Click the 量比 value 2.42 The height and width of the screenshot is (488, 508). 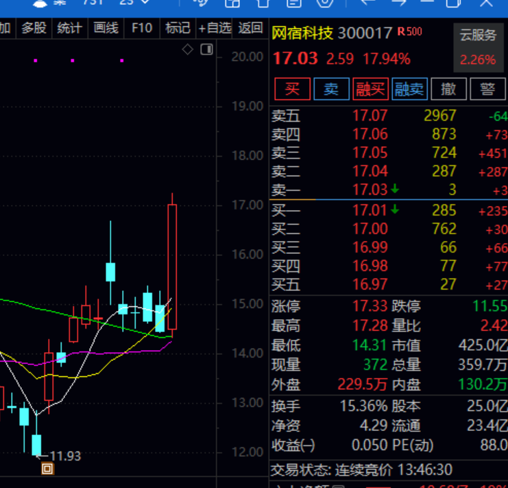494,326
